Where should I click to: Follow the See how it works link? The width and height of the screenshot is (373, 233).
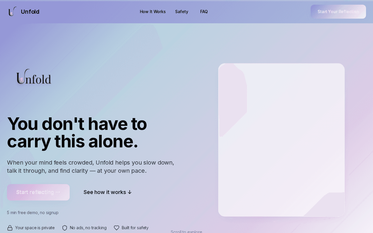(108, 192)
